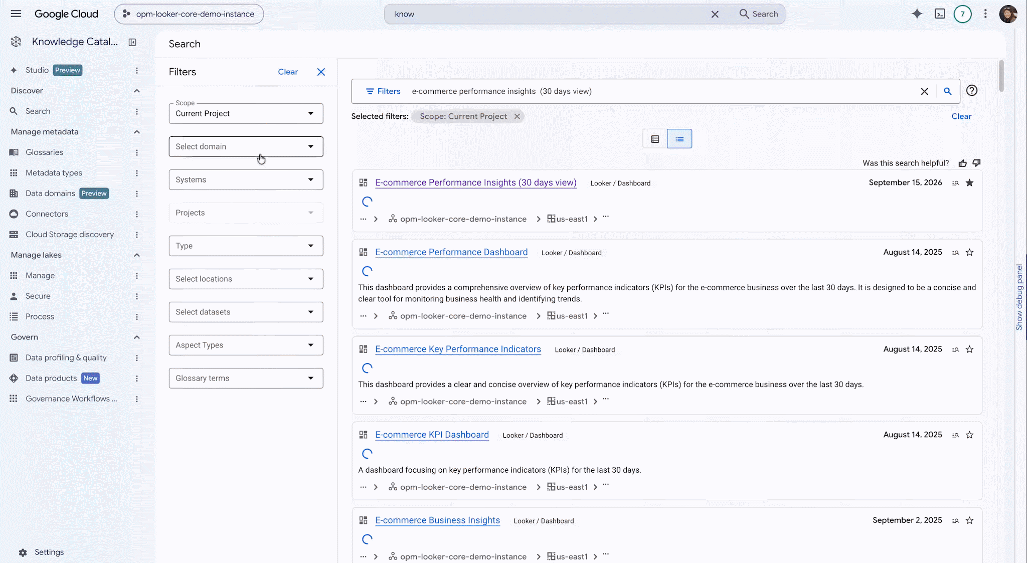The height and width of the screenshot is (563, 1027).
Task: Open Gemini AI assistant sparkle icon
Action: coord(917,14)
